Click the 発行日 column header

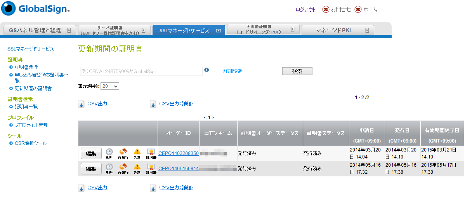[x=403, y=133]
